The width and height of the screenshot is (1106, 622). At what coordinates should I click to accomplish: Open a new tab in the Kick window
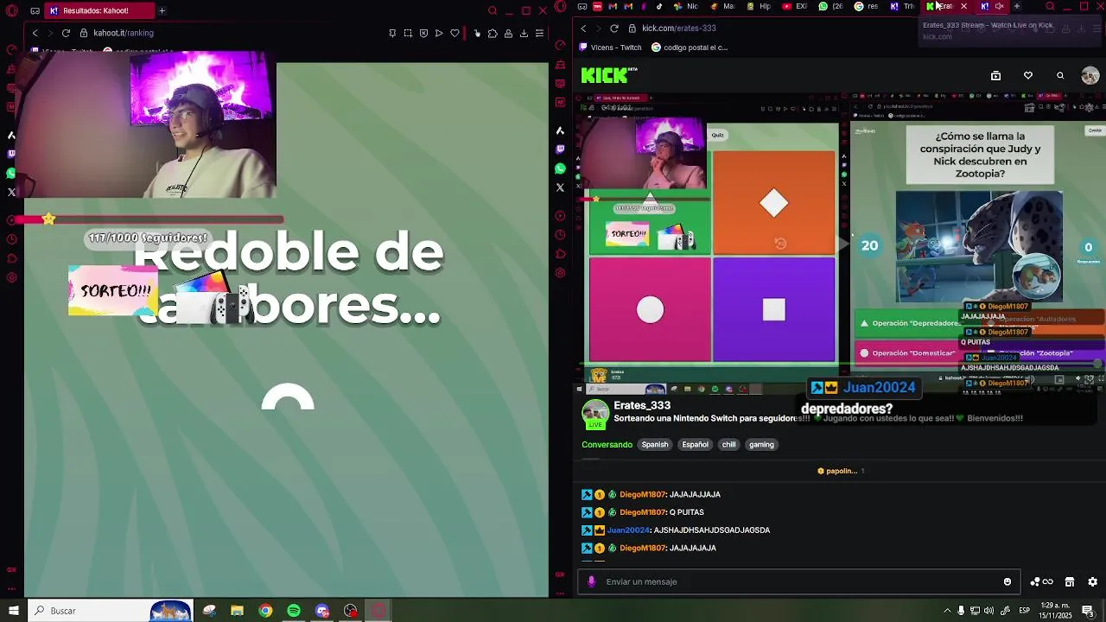coord(1016,6)
